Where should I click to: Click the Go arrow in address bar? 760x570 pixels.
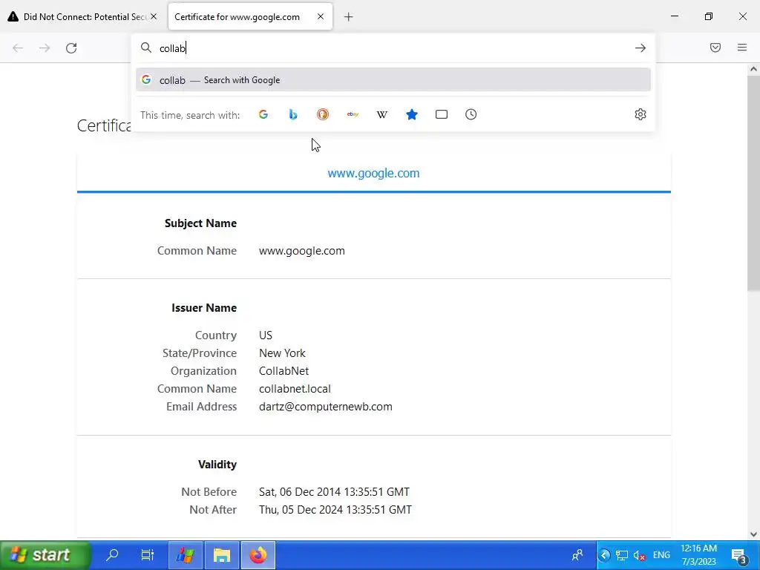point(641,48)
